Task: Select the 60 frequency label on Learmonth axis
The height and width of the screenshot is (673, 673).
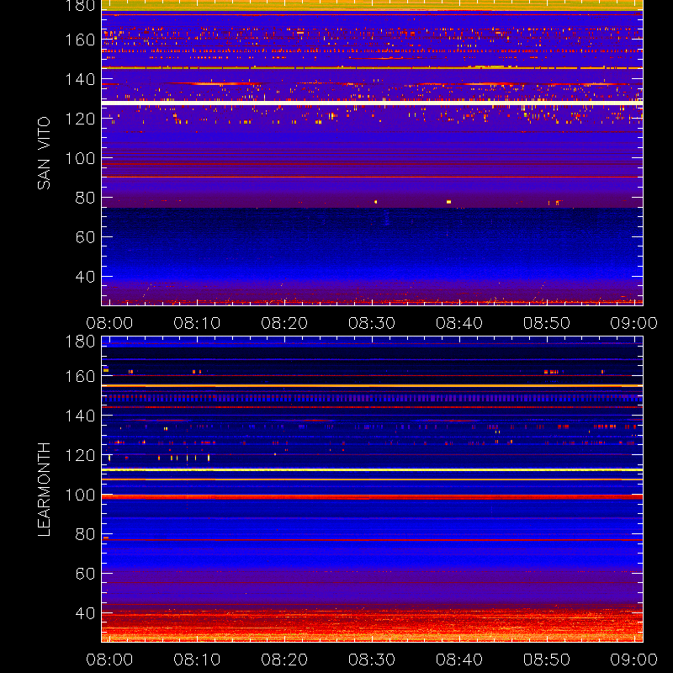Action: pyautogui.click(x=85, y=574)
